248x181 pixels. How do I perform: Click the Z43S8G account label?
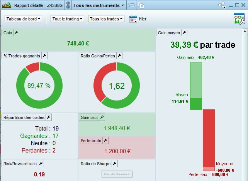55,5
